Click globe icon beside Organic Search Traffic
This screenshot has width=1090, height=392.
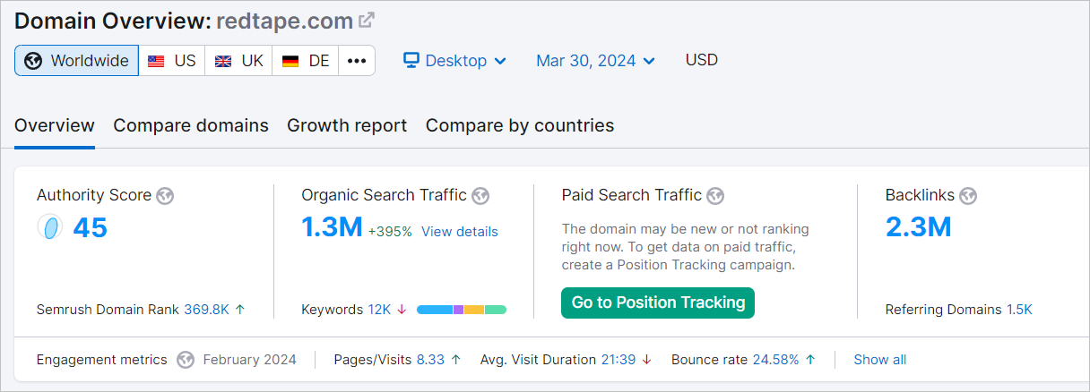coord(480,195)
